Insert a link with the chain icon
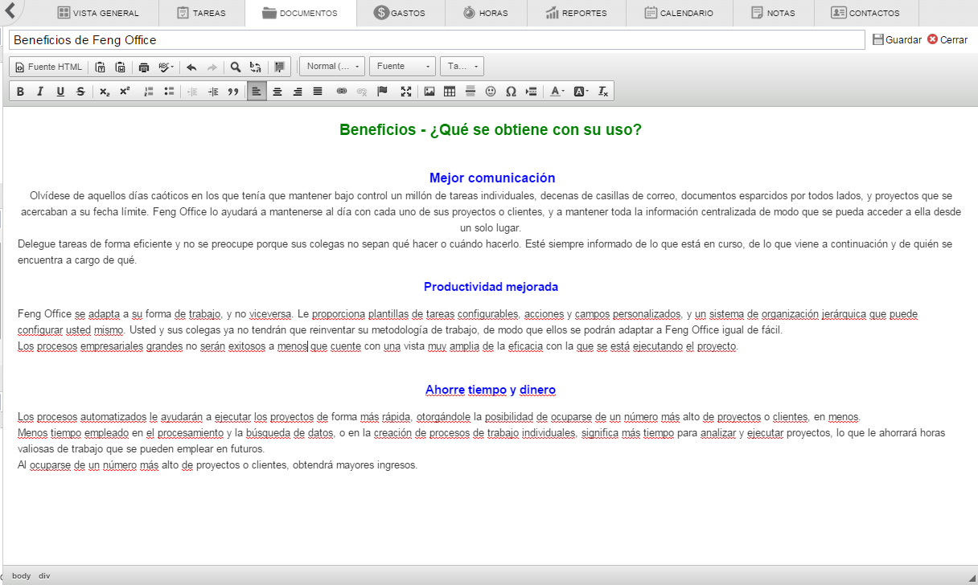Screen dimensions: 978x585 coord(342,92)
